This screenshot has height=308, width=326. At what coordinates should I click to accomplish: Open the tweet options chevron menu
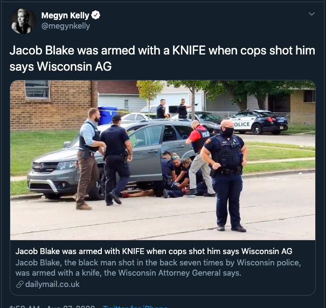311,14
